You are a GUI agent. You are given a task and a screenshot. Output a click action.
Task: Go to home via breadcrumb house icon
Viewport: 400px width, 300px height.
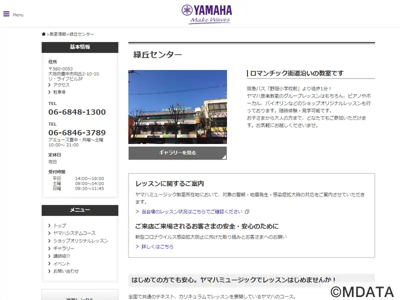coord(43,34)
